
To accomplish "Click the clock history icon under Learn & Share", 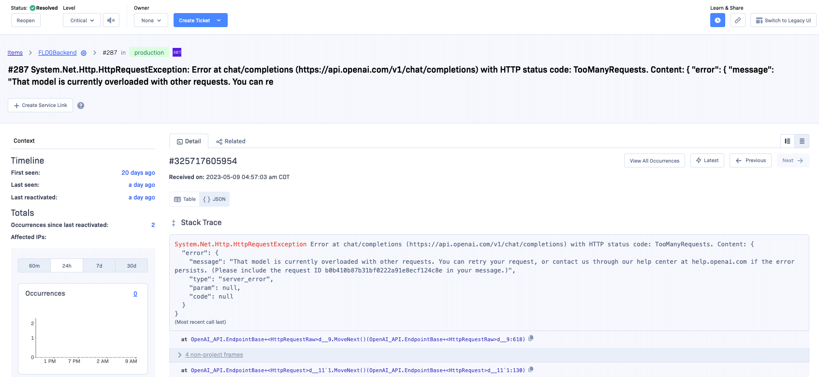I will (x=717, y=20).
